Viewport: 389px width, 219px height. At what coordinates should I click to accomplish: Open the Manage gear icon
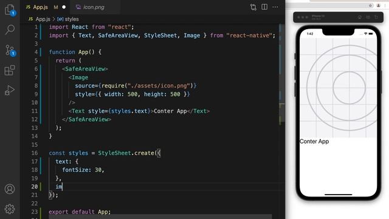[10, 209]
